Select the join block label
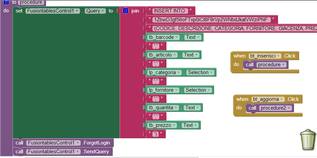 pos(135,11)
